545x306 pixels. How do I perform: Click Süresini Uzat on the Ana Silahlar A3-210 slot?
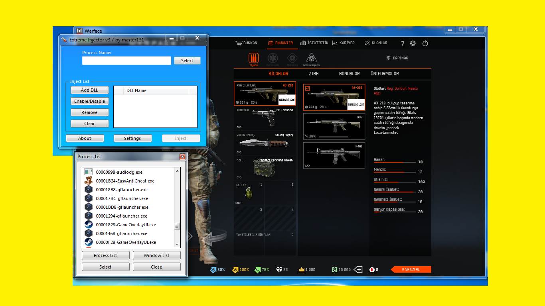point(286,100)
